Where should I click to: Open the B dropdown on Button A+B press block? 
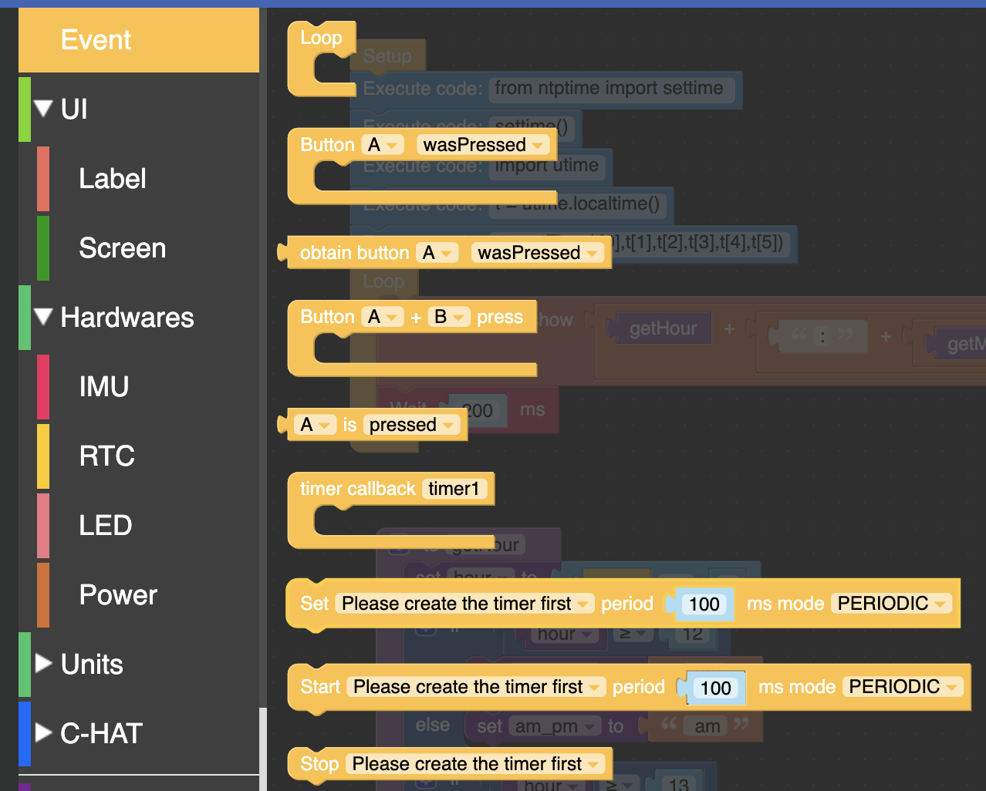coord(449,316)
